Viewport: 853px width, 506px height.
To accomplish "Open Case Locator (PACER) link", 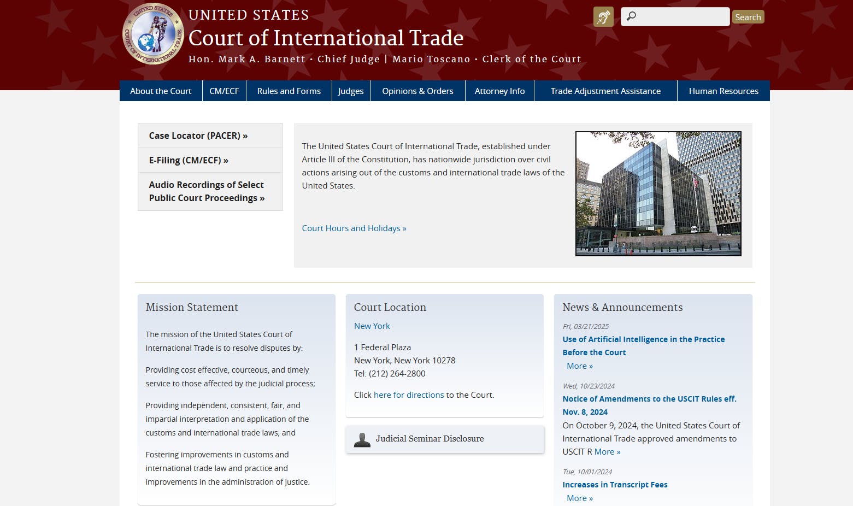I will pos(198,136).
